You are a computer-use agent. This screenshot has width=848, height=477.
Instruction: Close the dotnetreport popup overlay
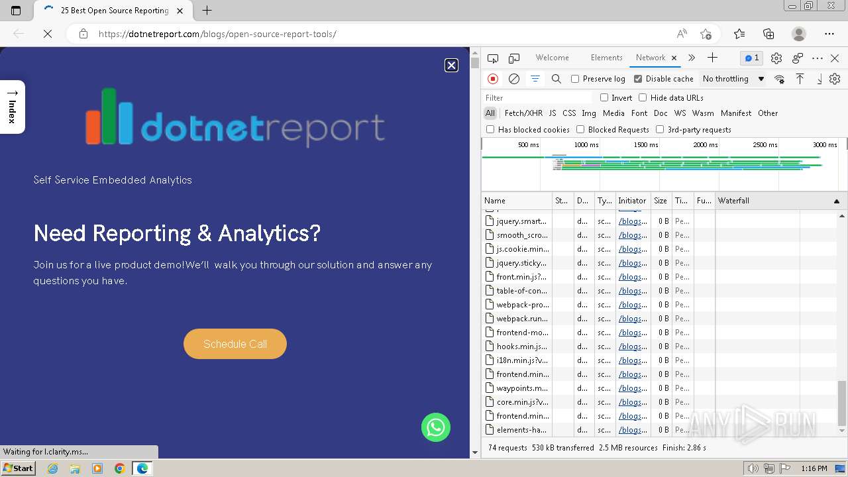click(x=451, y=65)
